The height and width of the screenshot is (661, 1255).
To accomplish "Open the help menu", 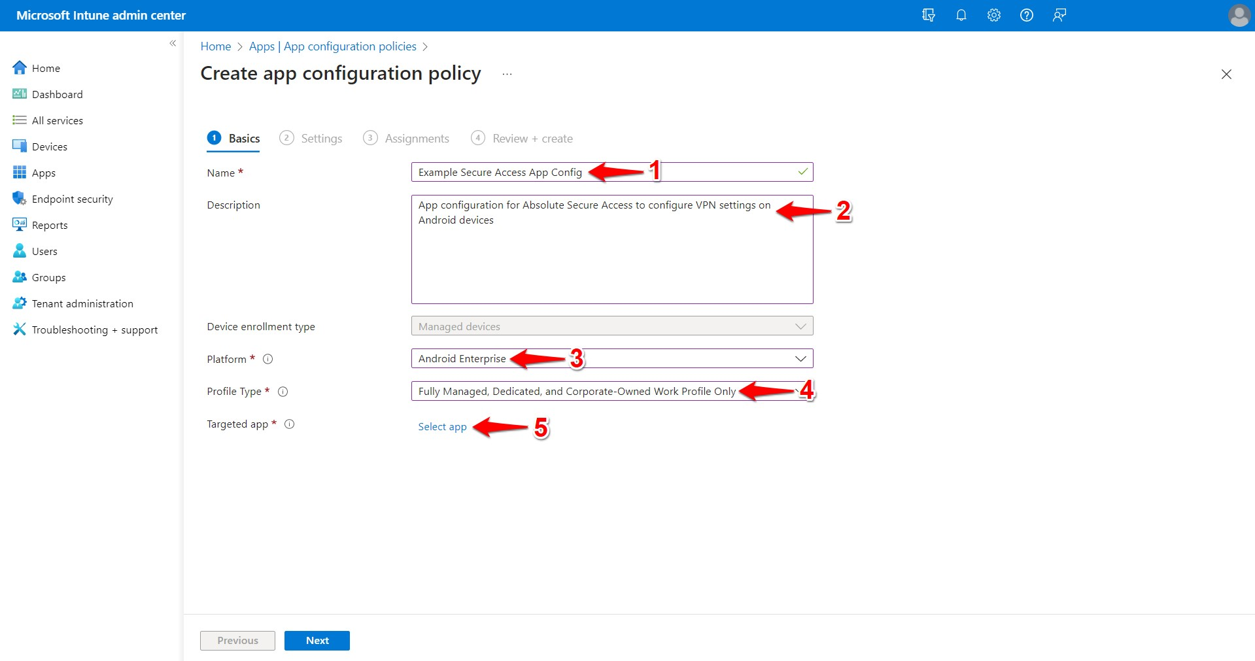I will tap(1026, 15).
